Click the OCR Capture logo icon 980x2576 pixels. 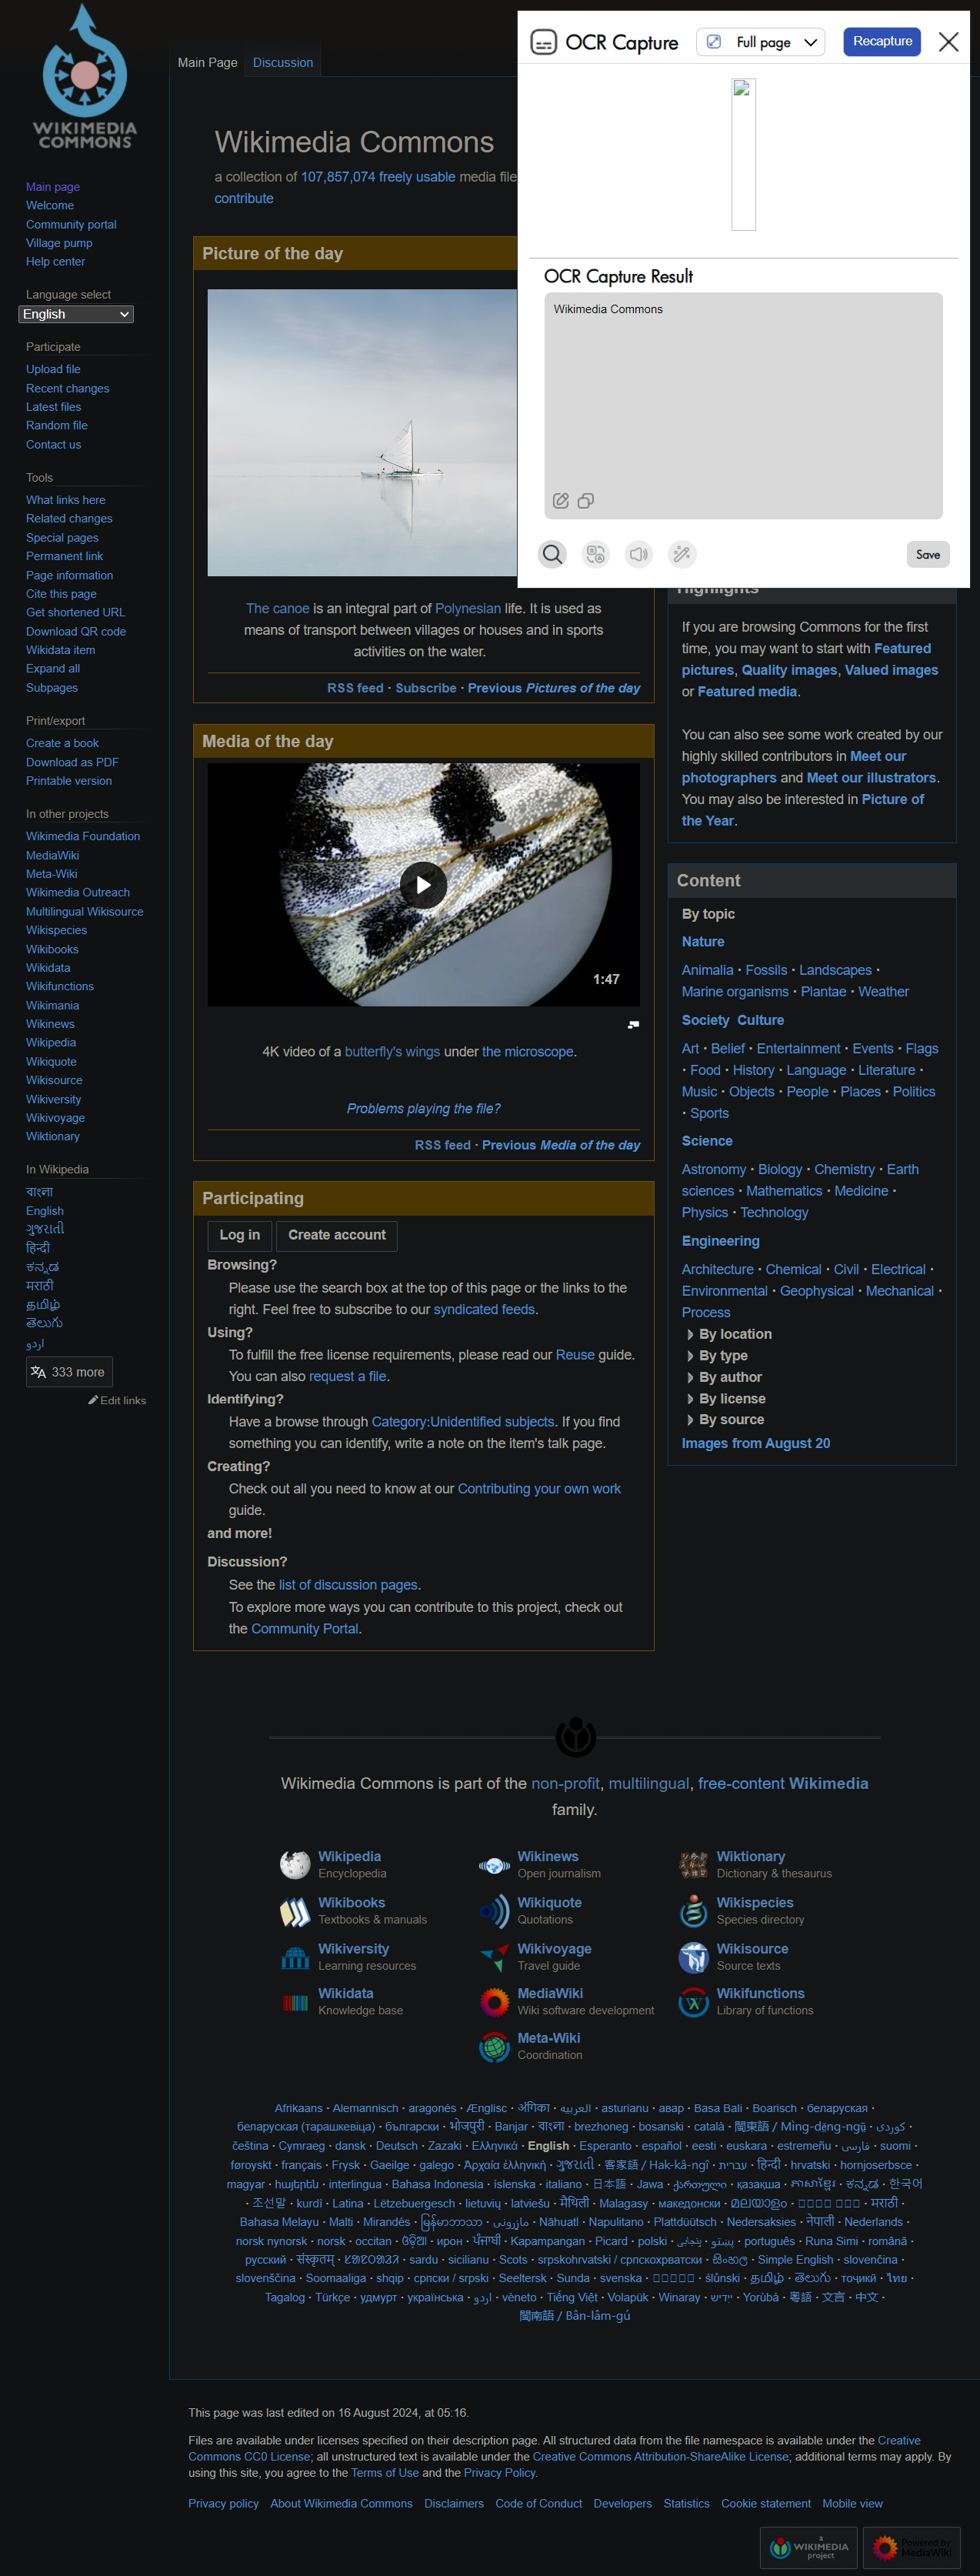pos(543,42)
